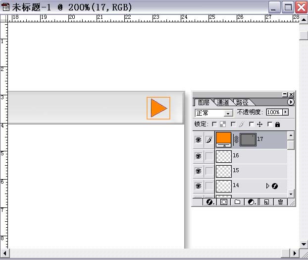Hide layer 16 with its eye icon

(x=198, y=156)
